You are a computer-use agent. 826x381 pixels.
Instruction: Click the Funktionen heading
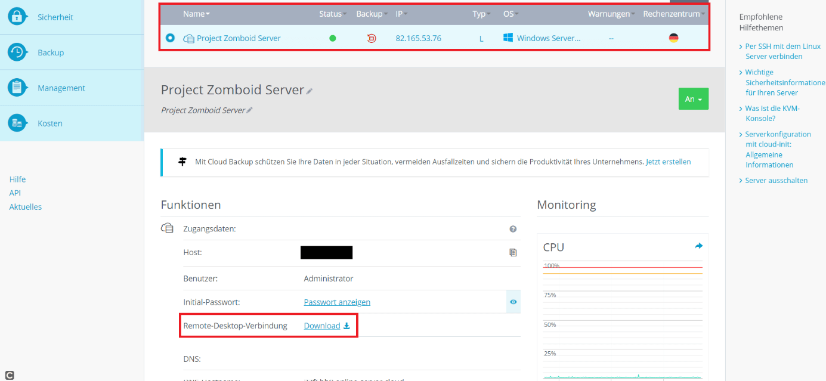pyautogui.click(x=191, y=205)
